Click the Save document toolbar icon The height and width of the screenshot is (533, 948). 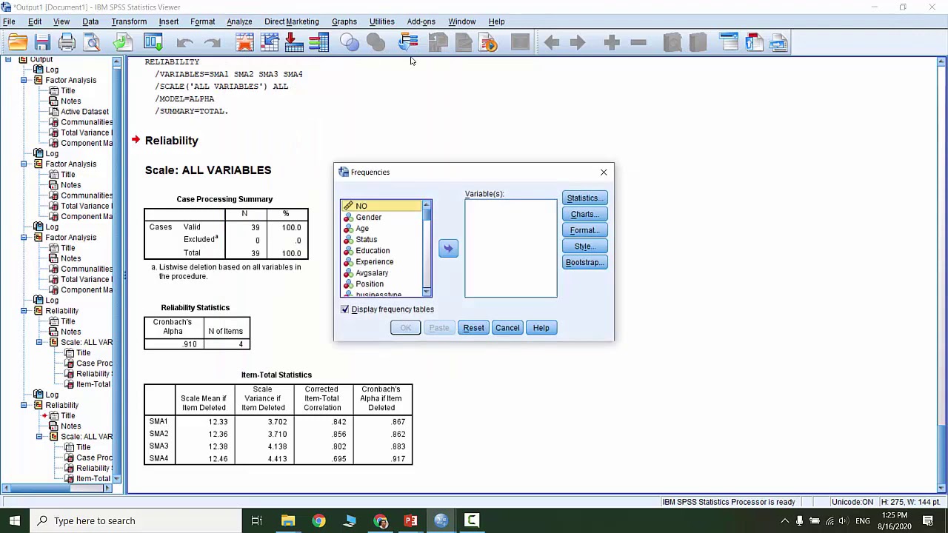[x=42, y=43]
